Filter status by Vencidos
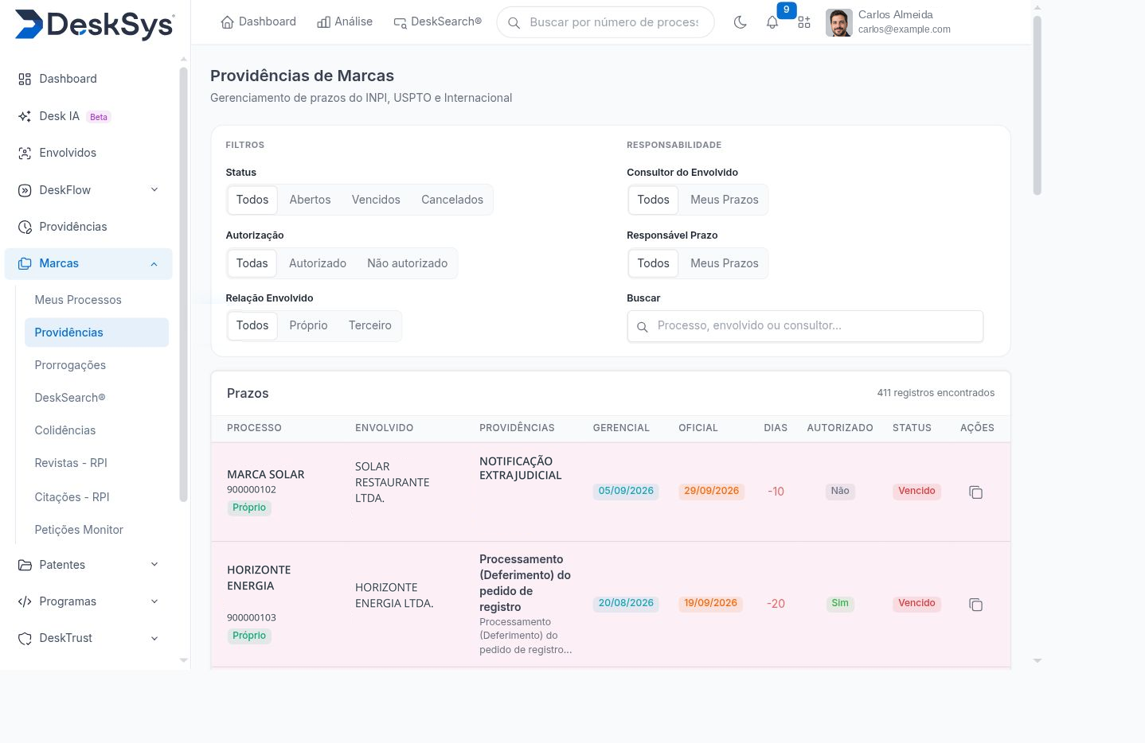1145x743 pixels. pyautogui.click(x=376, y=200)
